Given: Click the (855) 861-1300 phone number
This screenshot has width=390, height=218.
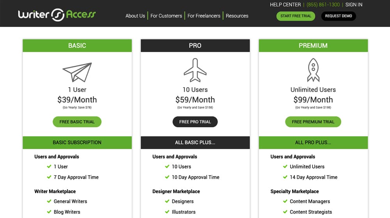Looking at the screenshot, I should pyautogui.click(x=323, y=5).
